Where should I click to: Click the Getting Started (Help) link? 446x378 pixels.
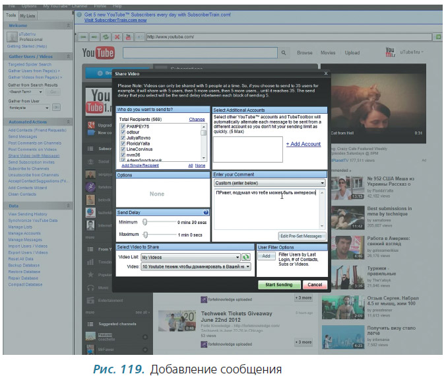coord(27,46)
